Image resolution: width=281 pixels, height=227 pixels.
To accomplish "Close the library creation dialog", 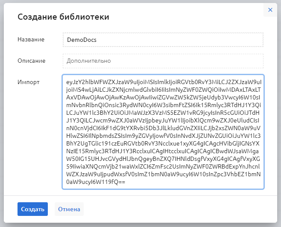I will click(270, 10).
